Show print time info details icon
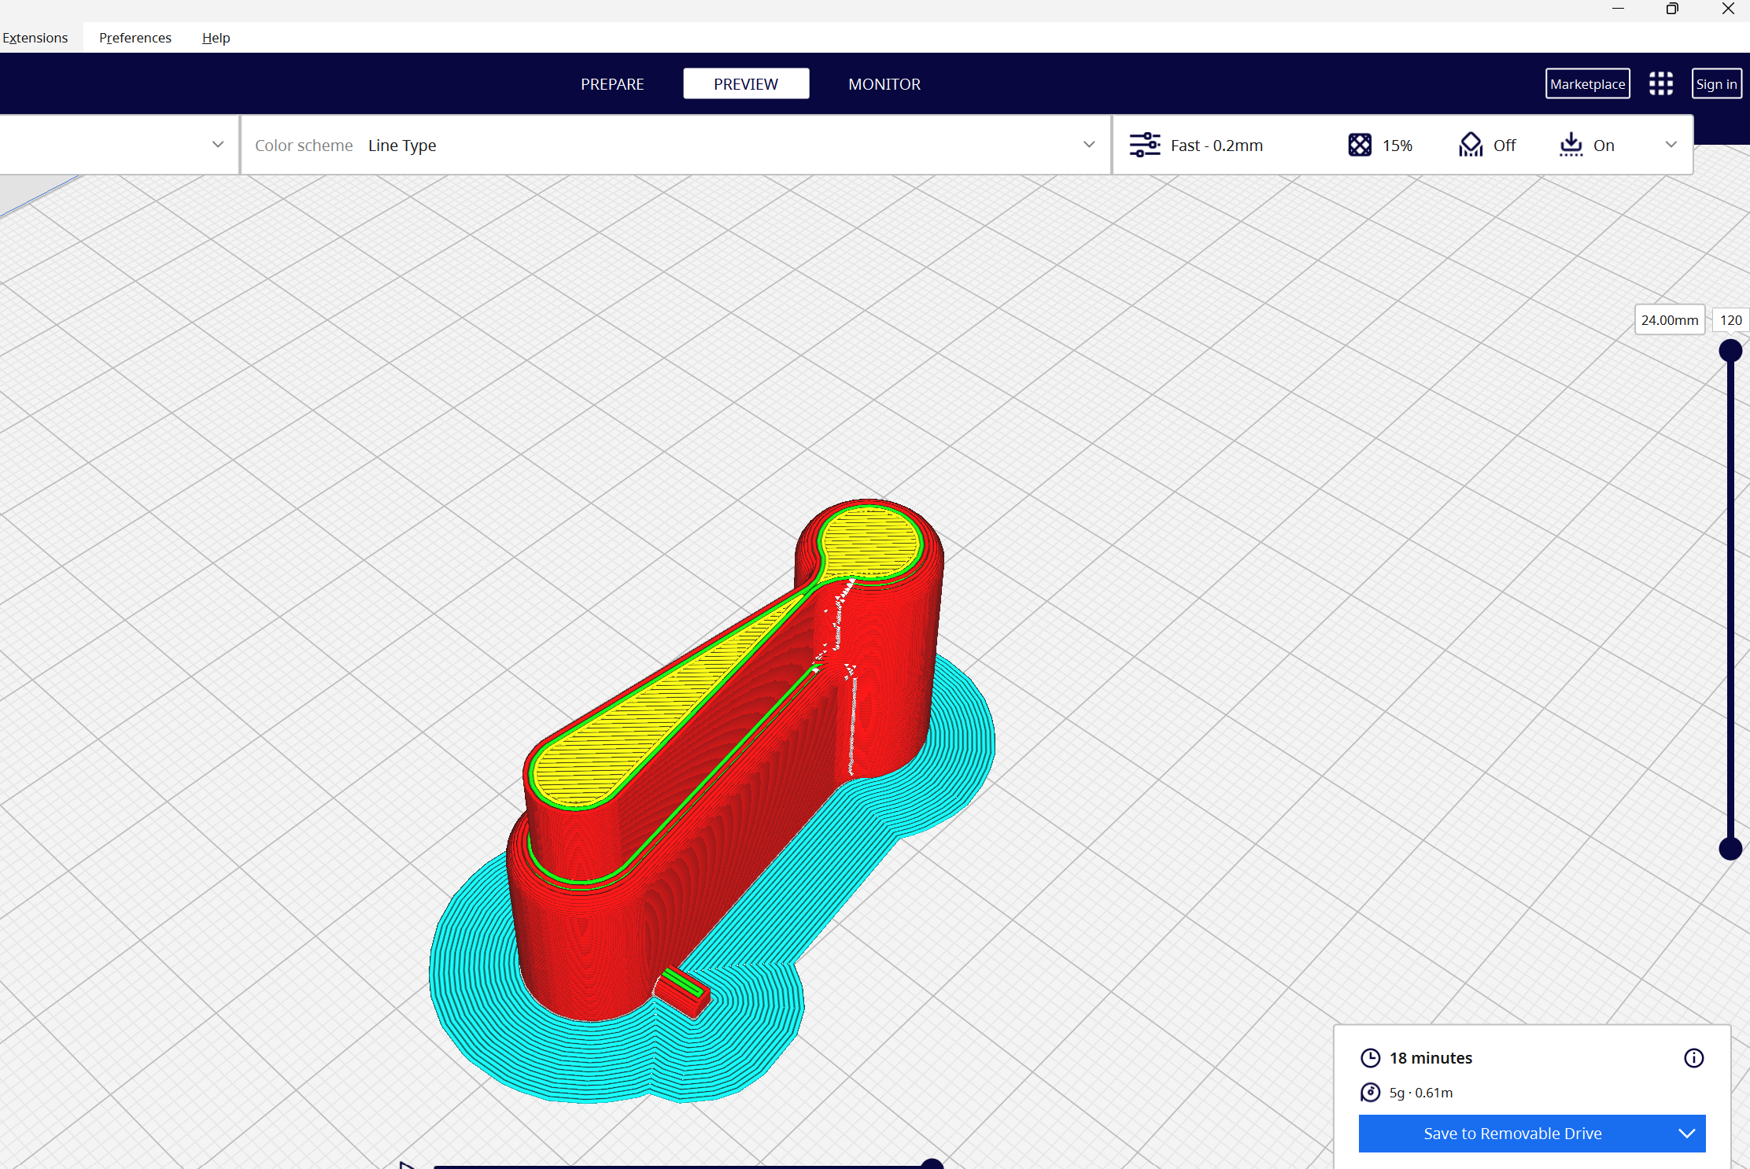This screenshot has width=1750, height=1169. tap(1693, 1058)
